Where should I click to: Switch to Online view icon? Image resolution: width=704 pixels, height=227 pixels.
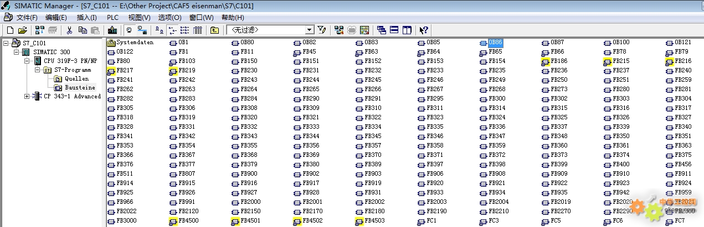click(x=142, y=29)
